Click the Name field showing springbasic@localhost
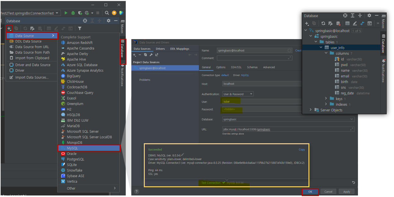Screen dimensions: 394x197 [x=255, y=50]
